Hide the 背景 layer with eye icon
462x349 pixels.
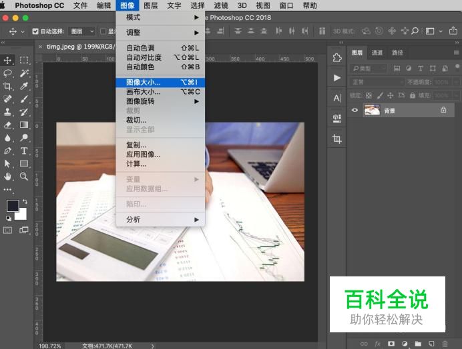[x=355, y=111]
